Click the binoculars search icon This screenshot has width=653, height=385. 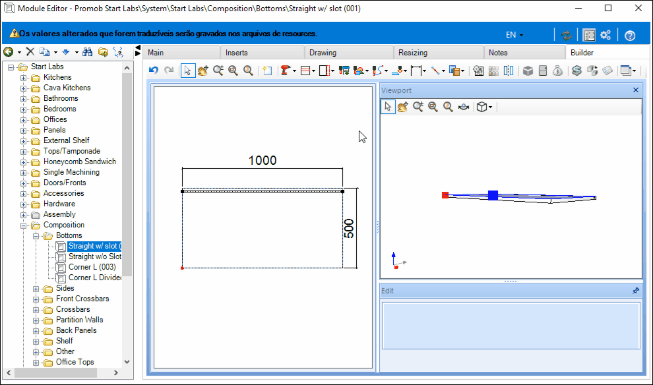click(x=88, y=51)
